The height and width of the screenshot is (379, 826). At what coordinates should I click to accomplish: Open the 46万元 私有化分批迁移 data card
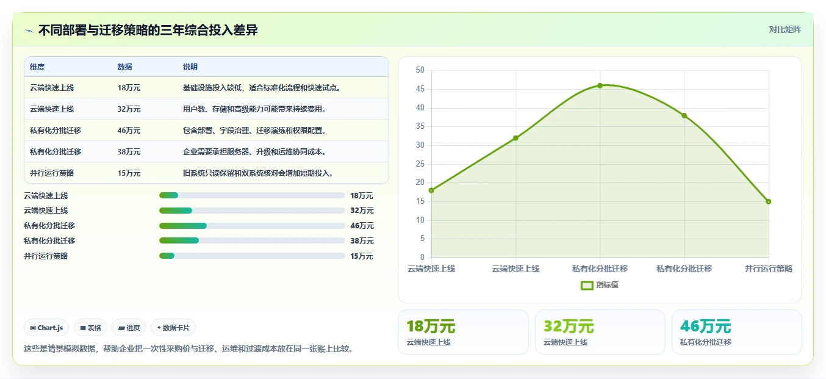coord(737,332)
